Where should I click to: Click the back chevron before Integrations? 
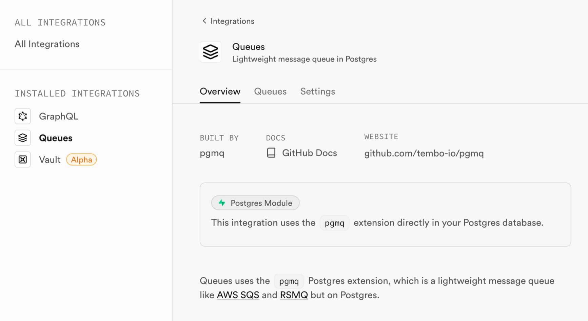coord(204,21)
